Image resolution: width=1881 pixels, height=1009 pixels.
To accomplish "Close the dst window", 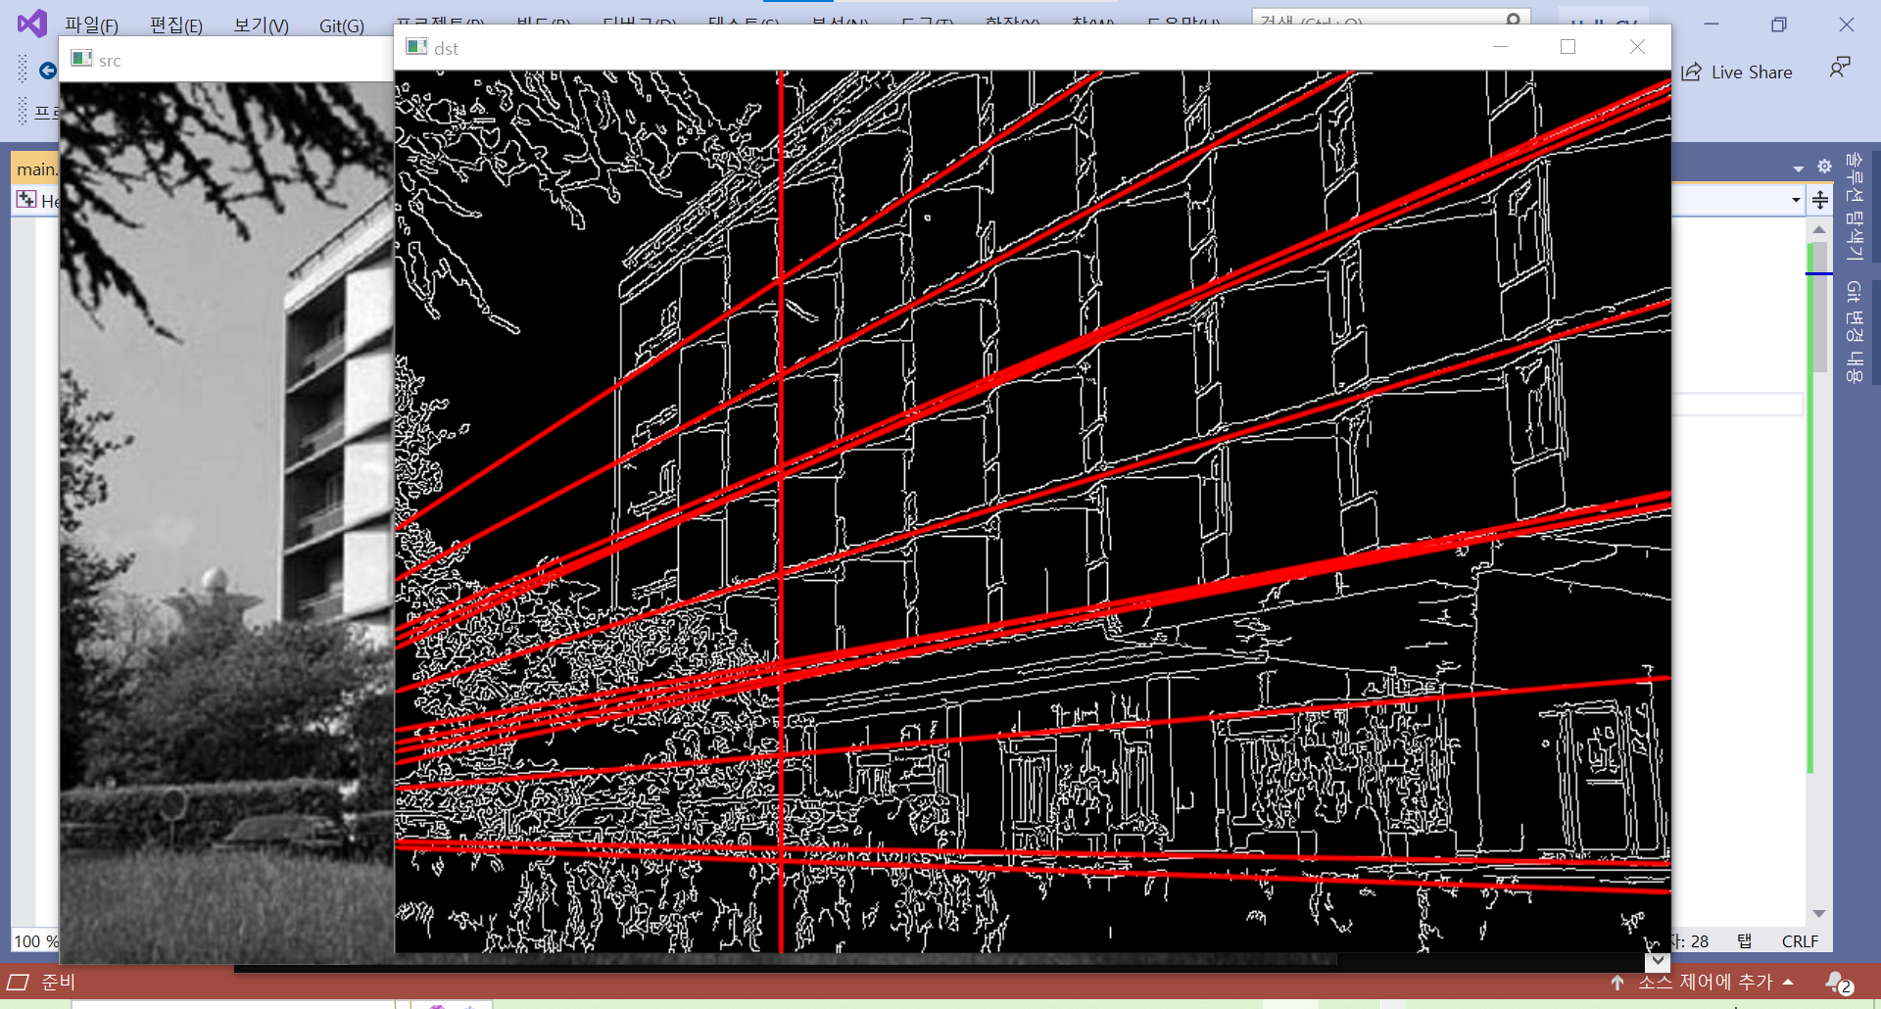I will click(x=1637, y=47).
